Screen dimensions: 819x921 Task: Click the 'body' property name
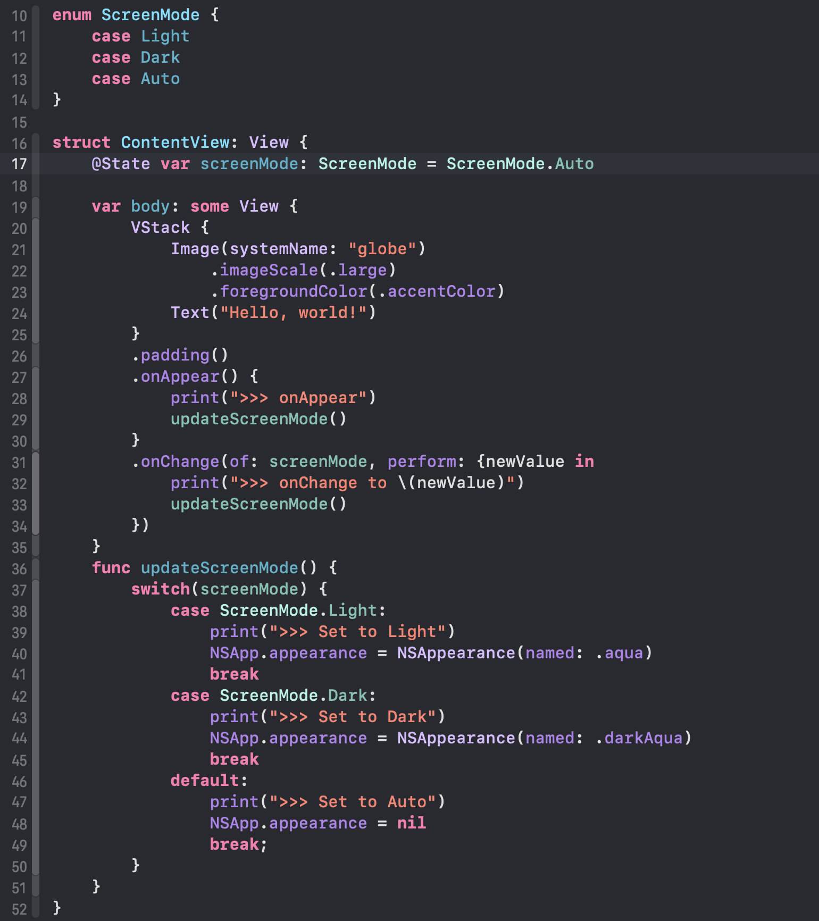click(x=151, y=206)
